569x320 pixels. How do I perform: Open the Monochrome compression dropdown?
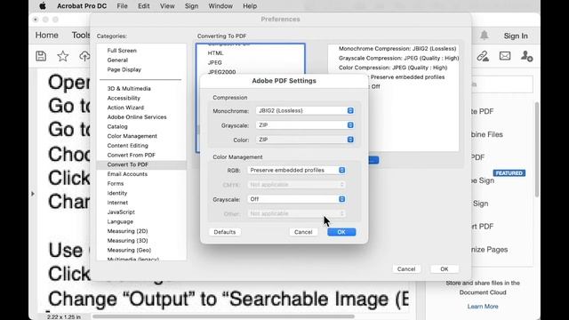305,110
